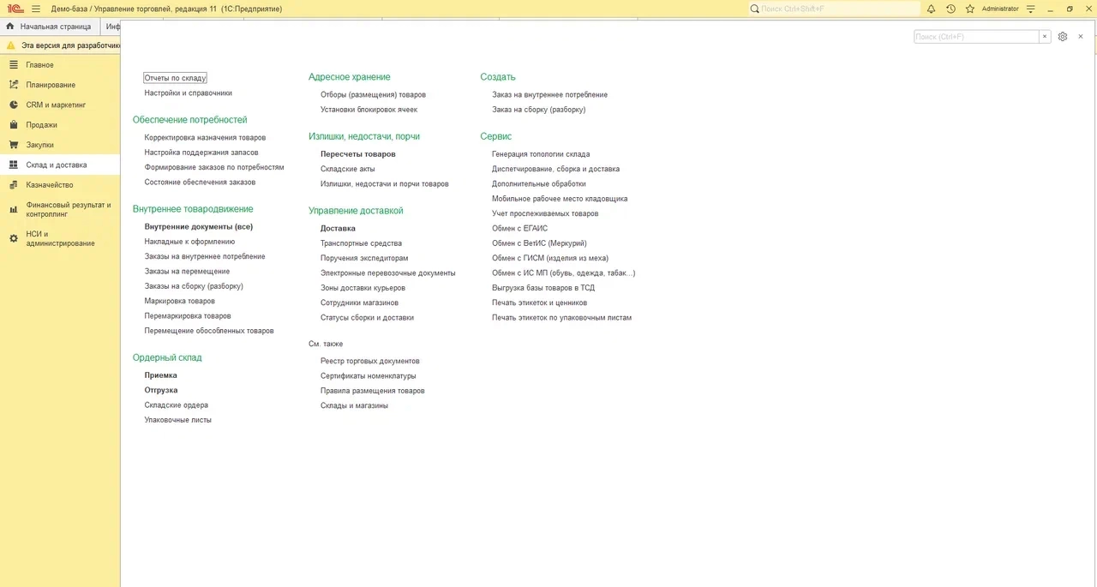Open Генерация топологии склада

(541, 154)
